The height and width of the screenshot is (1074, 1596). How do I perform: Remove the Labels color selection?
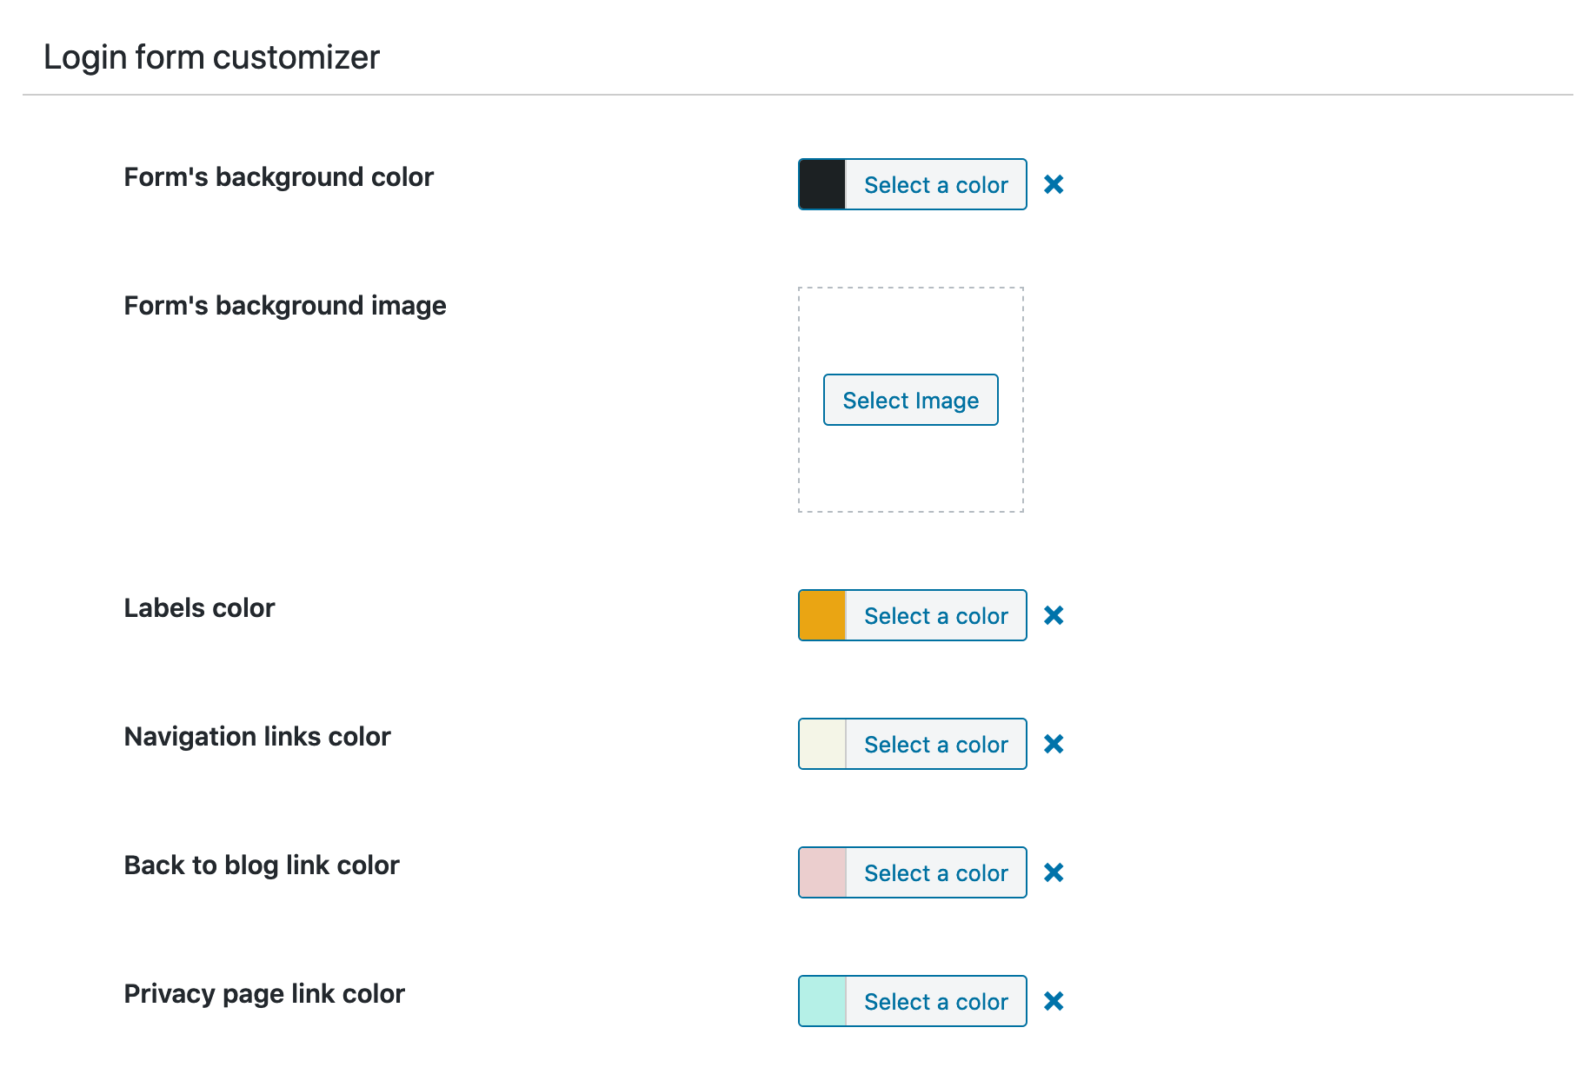(x=1054, y=615)
